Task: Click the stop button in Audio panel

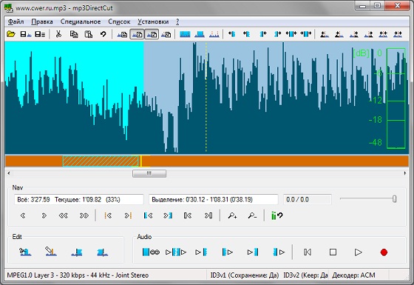Action: [333, 252]
